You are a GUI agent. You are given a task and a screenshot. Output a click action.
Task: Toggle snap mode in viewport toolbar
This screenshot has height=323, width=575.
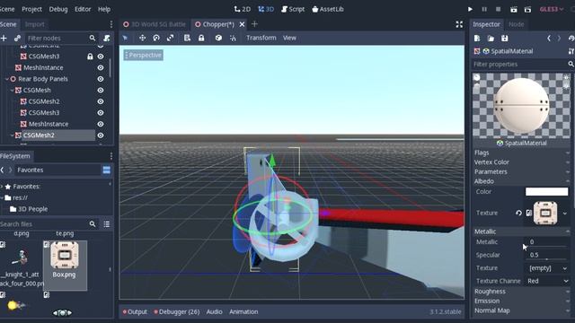coord(233,38)
